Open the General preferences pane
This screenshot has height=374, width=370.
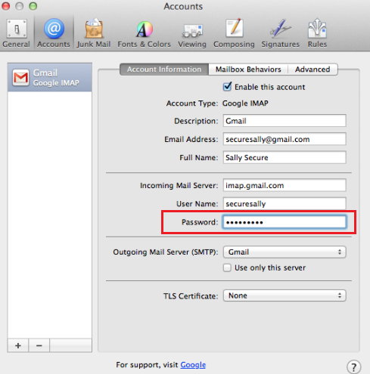17,33
